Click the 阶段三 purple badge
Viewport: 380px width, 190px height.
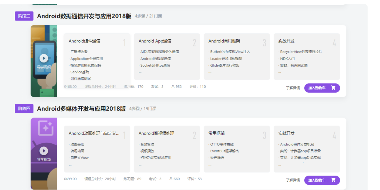click(x=24, y=16)
